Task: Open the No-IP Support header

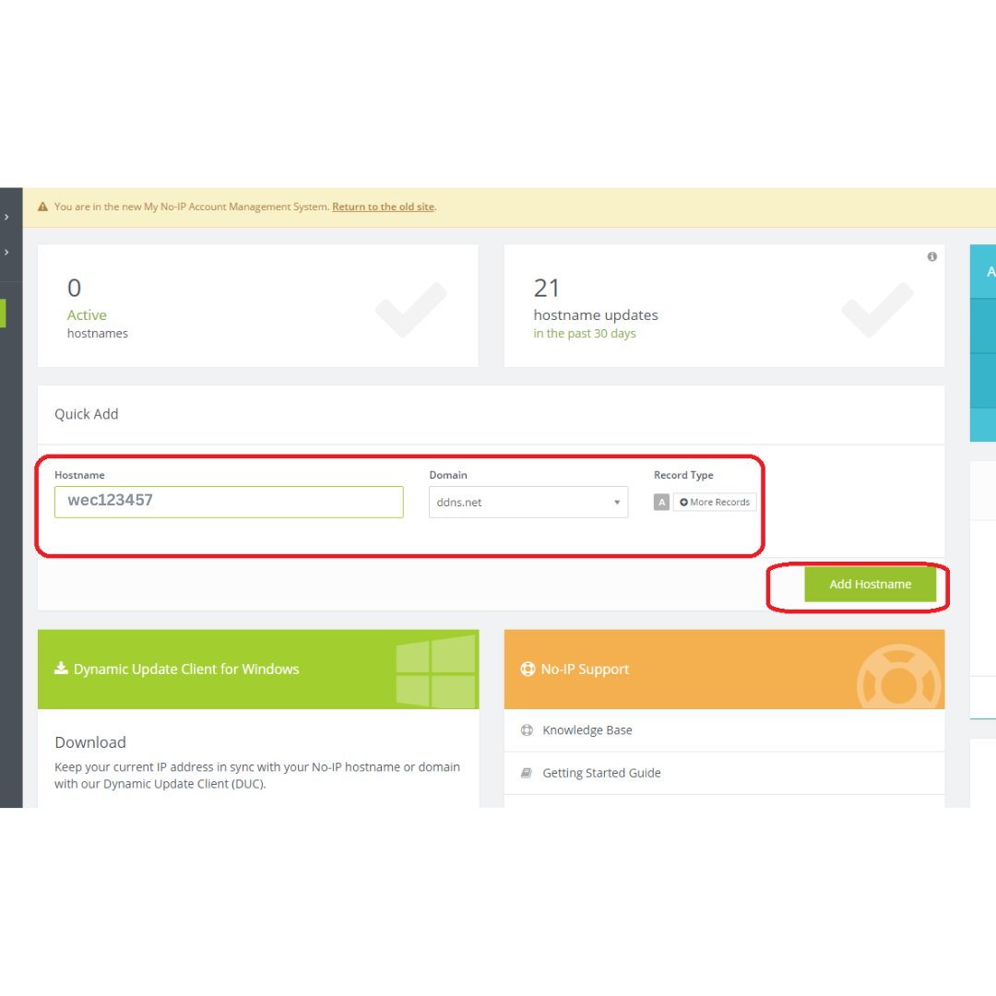Action: 724,669
